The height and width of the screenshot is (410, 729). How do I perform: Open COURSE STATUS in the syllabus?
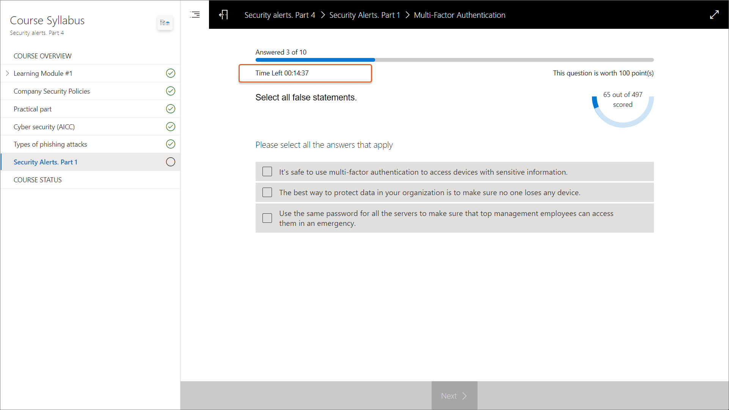pyautogui.click(x=38, y=180)
